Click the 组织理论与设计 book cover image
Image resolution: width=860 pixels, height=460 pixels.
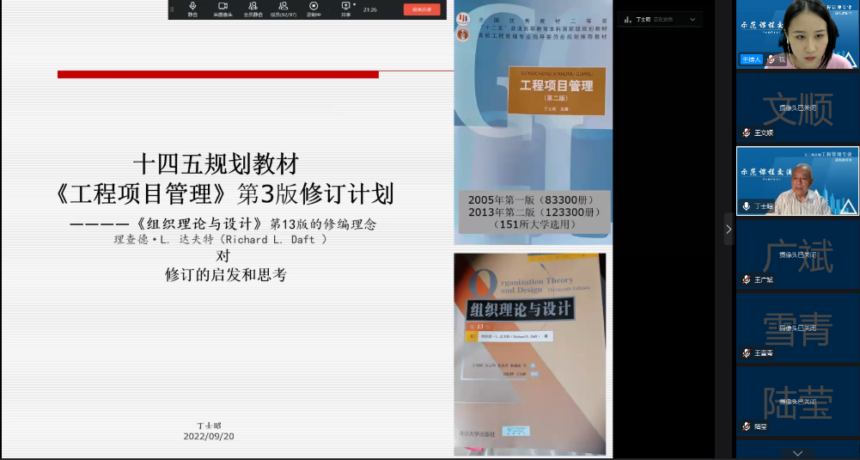529,353
